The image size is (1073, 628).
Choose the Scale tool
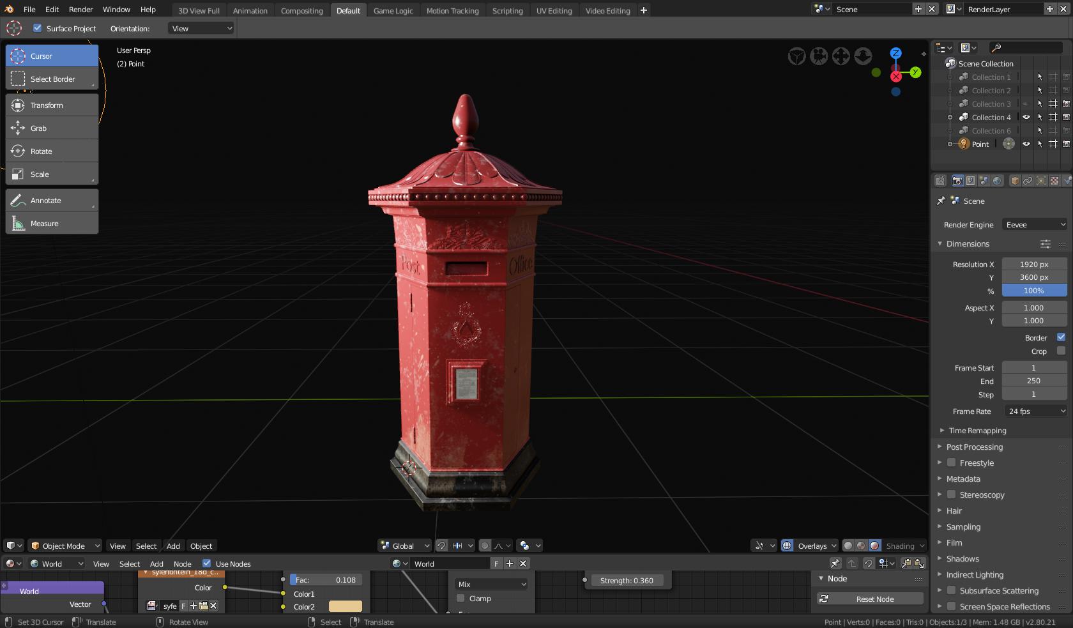pos(52,174)
